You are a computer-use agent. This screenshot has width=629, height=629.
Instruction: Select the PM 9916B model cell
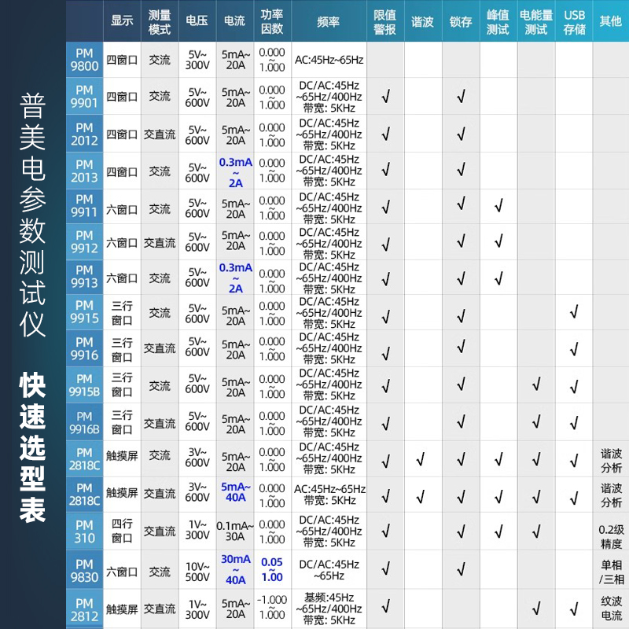[x=84, y=422]
